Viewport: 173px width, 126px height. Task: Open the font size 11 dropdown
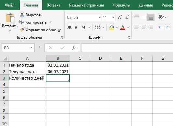(113, 17)
